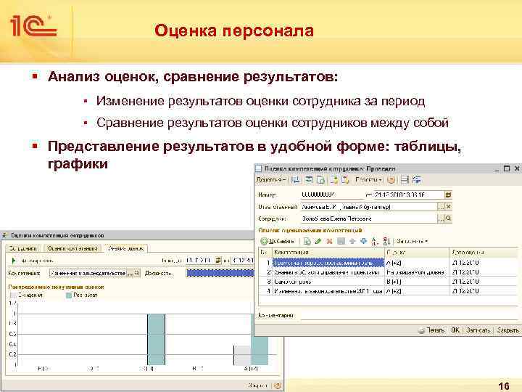Click the short gray bar in the chart
522x392 pixels.
tap(242, 355)
